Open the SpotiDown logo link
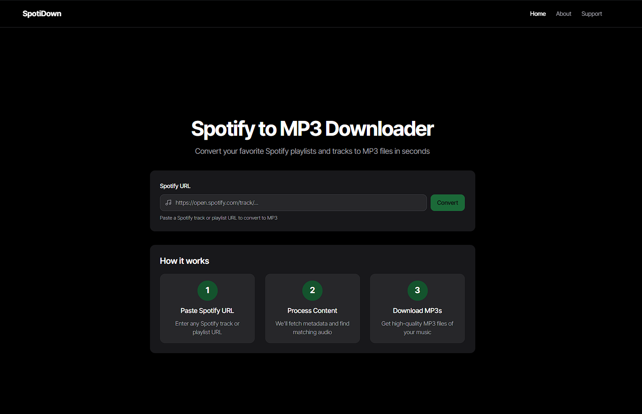The image size is (642, 414). pyautogui.click(x=42, y=14)
